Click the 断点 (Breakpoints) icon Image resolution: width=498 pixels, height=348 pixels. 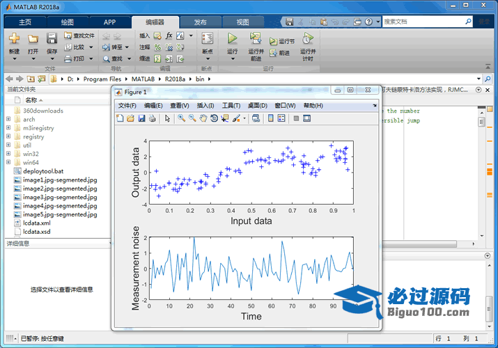tap(208, 38)
